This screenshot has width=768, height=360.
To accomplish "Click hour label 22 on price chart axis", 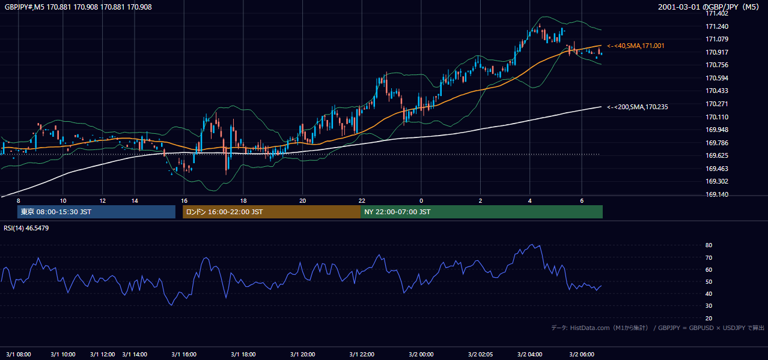I will (362, 200).
